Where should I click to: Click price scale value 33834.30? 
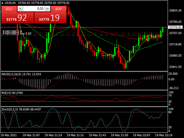coord(175,11)
